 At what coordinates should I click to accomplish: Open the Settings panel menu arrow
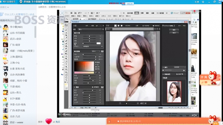103,26
